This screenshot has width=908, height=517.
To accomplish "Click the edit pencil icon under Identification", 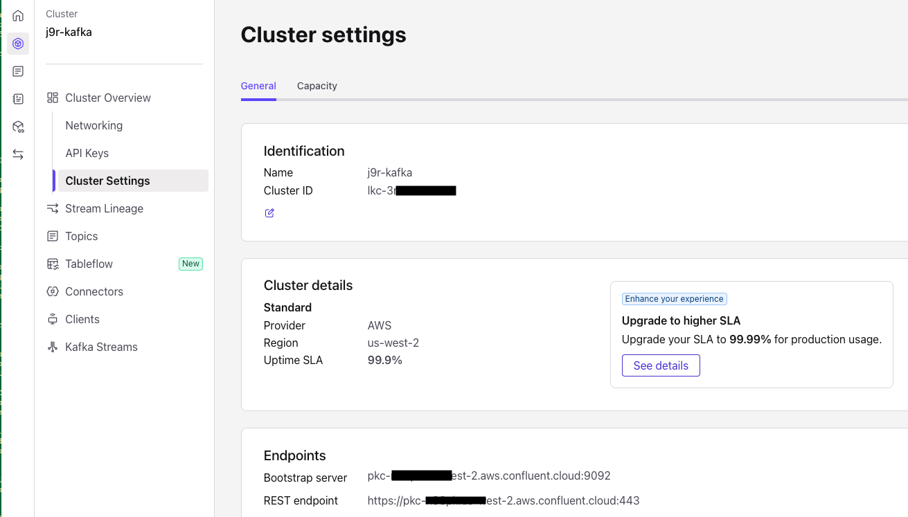I will pyautogui.click(x=269, y=213).
